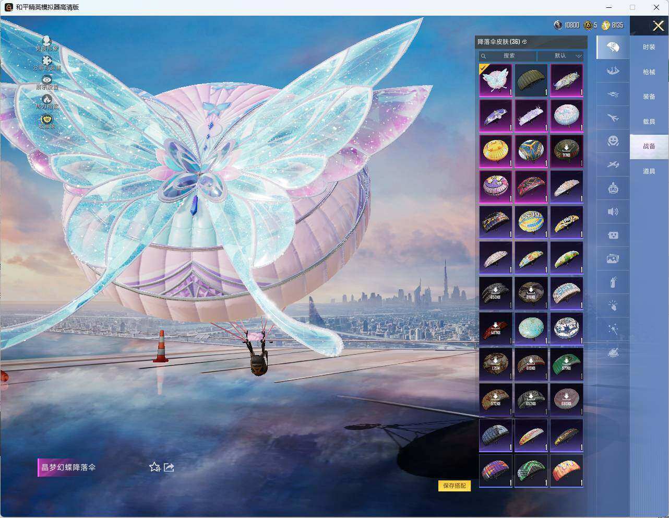The image size is (669, 518).
Task: Select the 572KB parachute thumbnail
Action: tap(495, 399)
